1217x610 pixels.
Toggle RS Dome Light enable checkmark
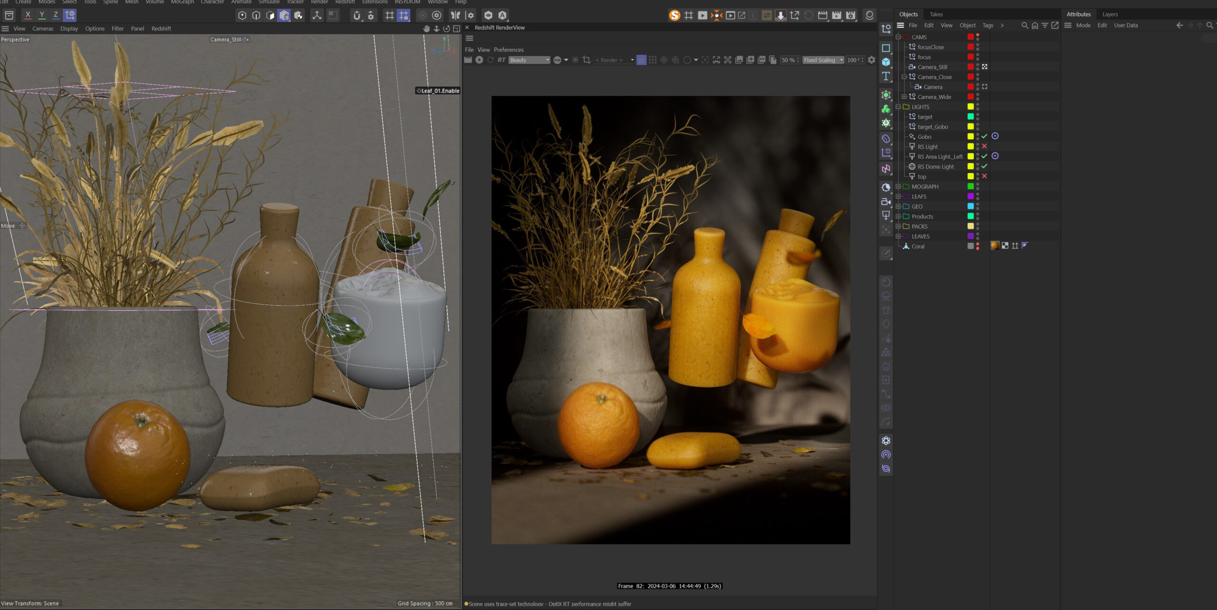[x=984, y=166]
